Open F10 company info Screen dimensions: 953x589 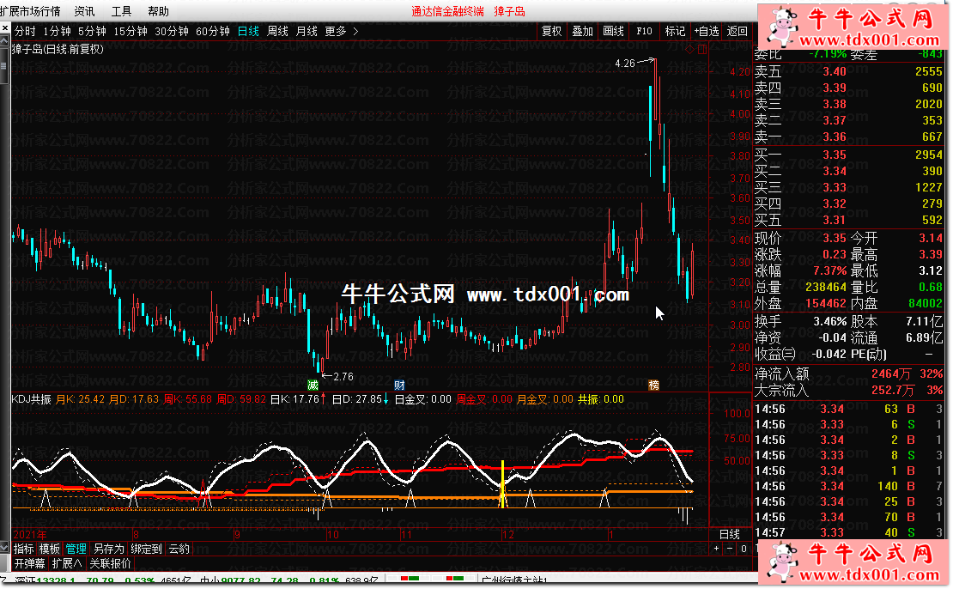coord(644,31)
